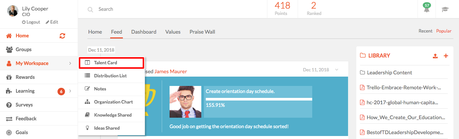Viewport: 459px width, 139px height.
Task: Click the search magnifier icon
Action: pos(90,9)
